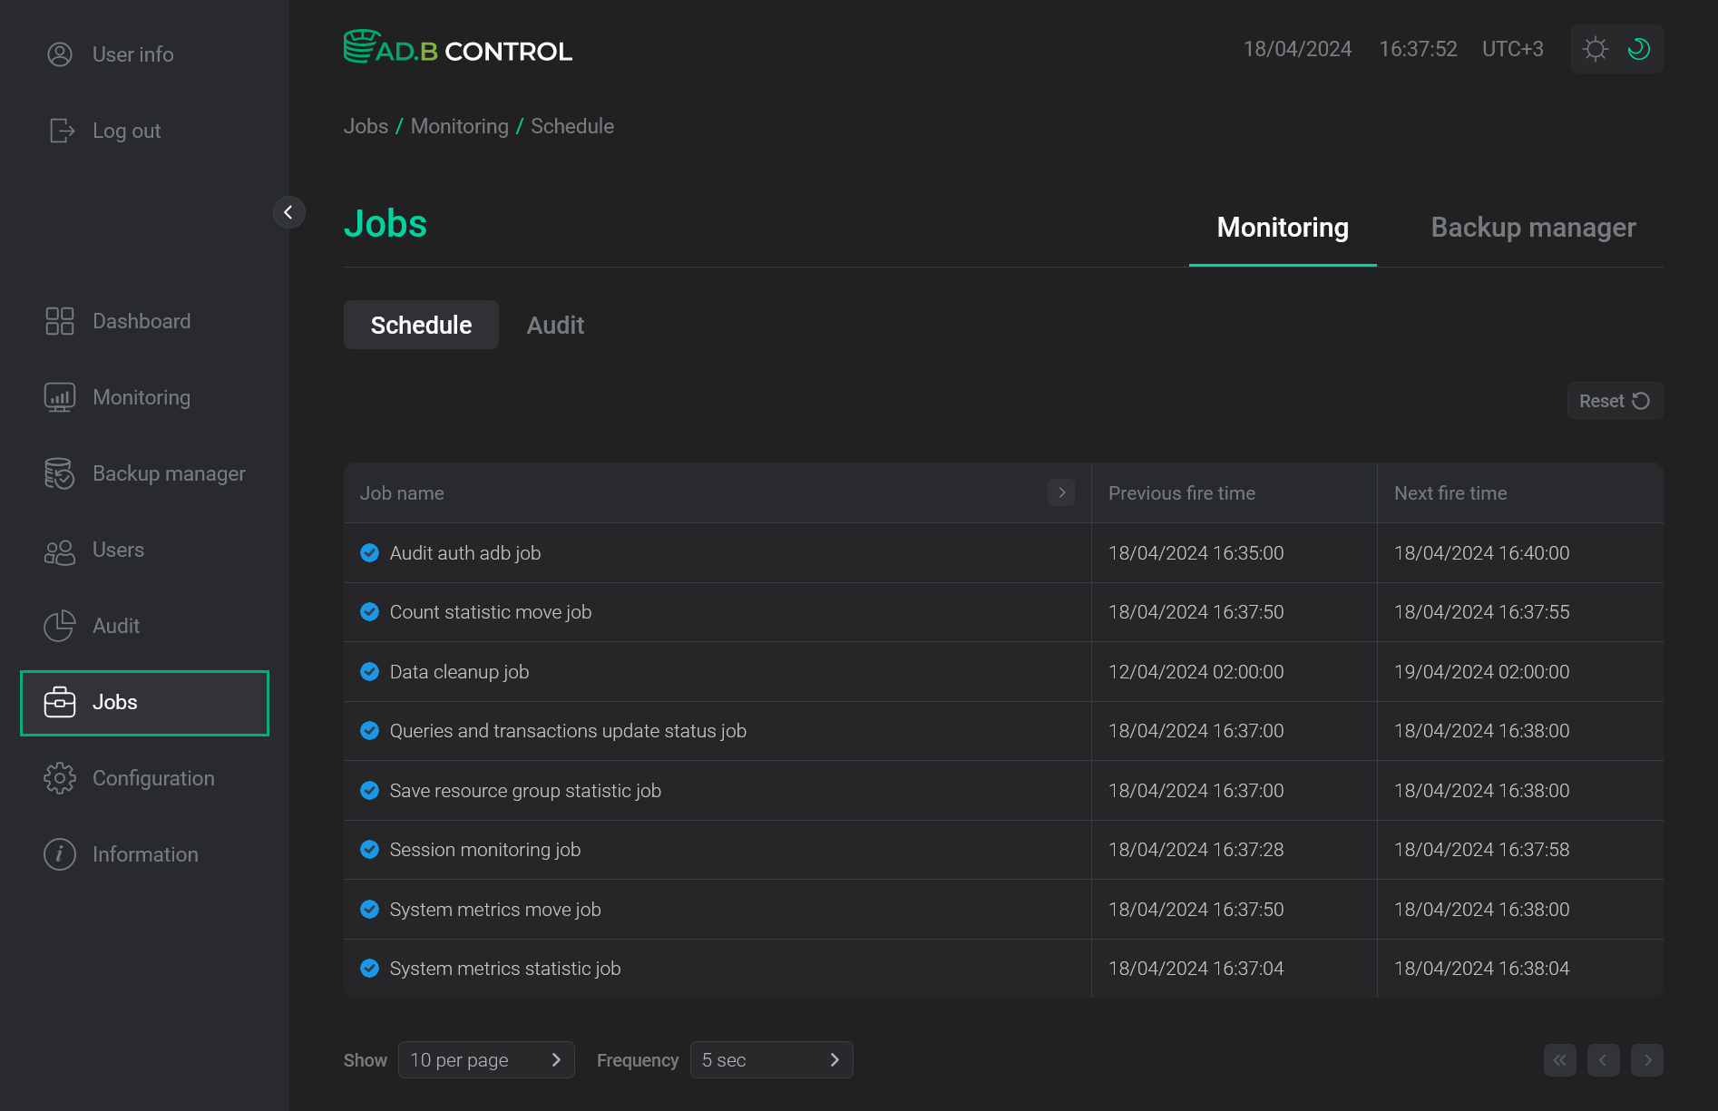1718x1111 pixels.
Task: Click the Reset button
Action: [1614, 400]
